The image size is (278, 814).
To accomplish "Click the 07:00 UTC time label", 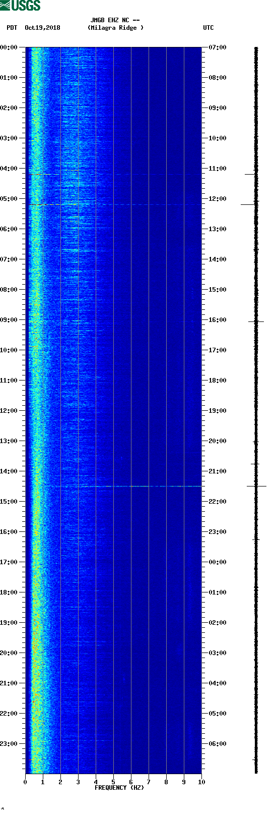I will point(218,47).
